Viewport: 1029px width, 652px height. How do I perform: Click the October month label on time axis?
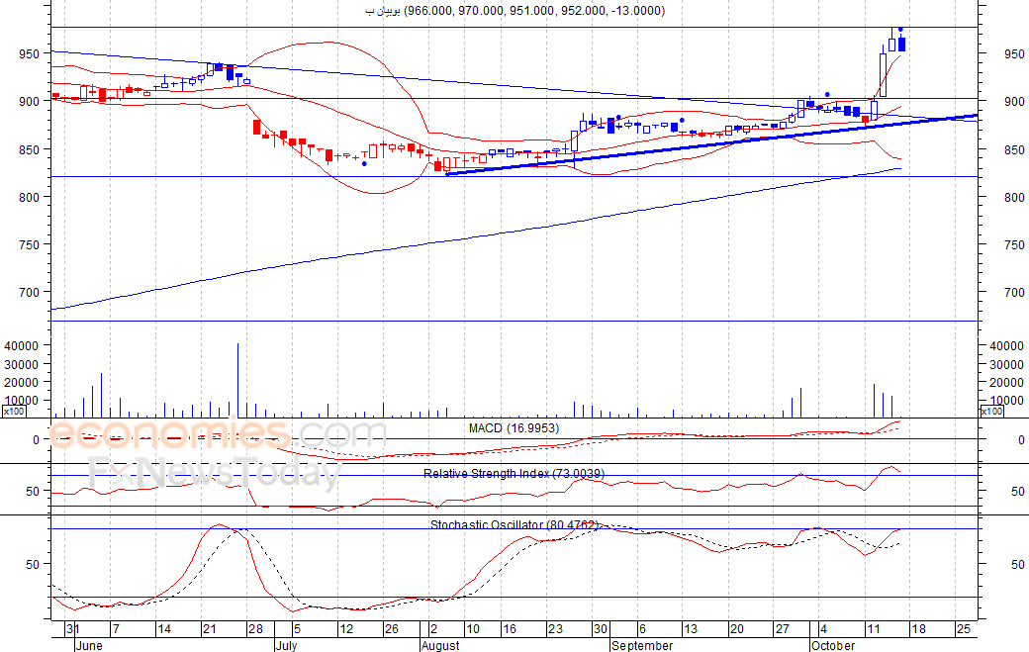(832, 645)
